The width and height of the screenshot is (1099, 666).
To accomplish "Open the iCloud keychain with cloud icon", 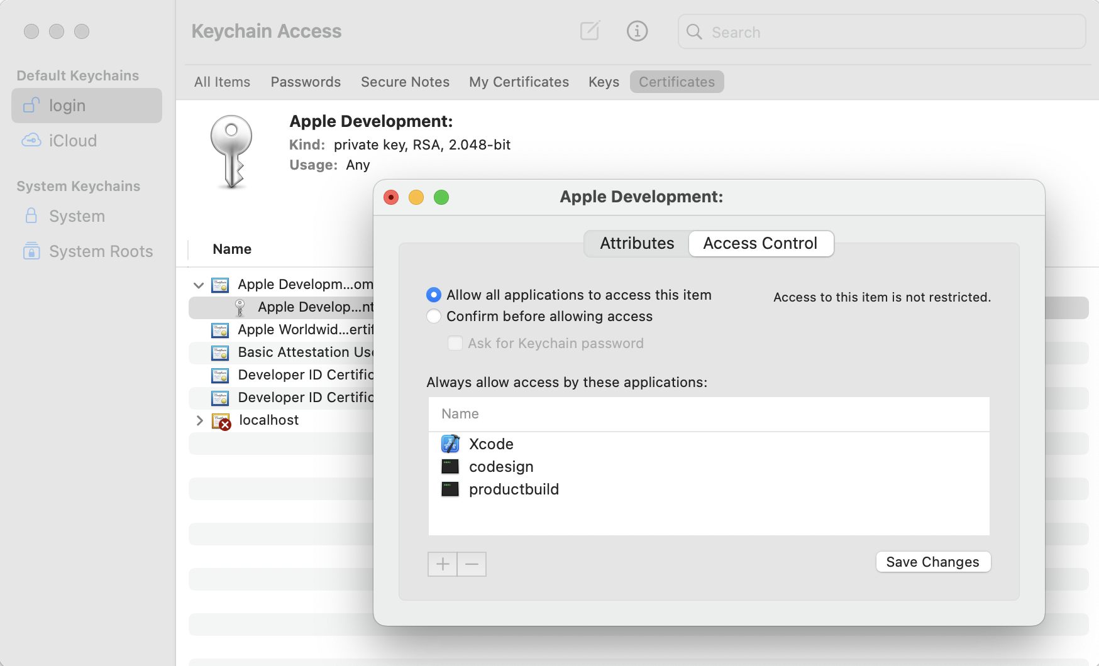I will click(x=33, y=140).
